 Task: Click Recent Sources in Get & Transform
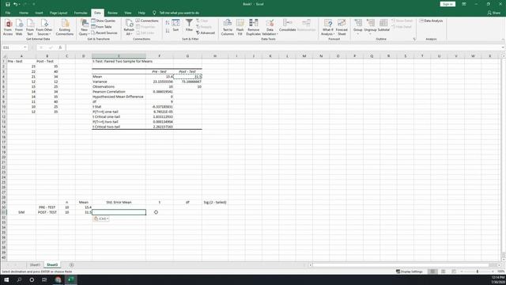pos(104,33)
